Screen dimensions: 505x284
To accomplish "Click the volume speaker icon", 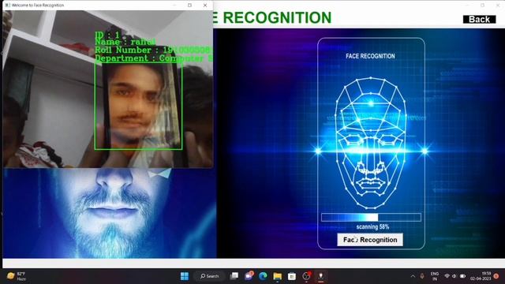I will [454, 276].
